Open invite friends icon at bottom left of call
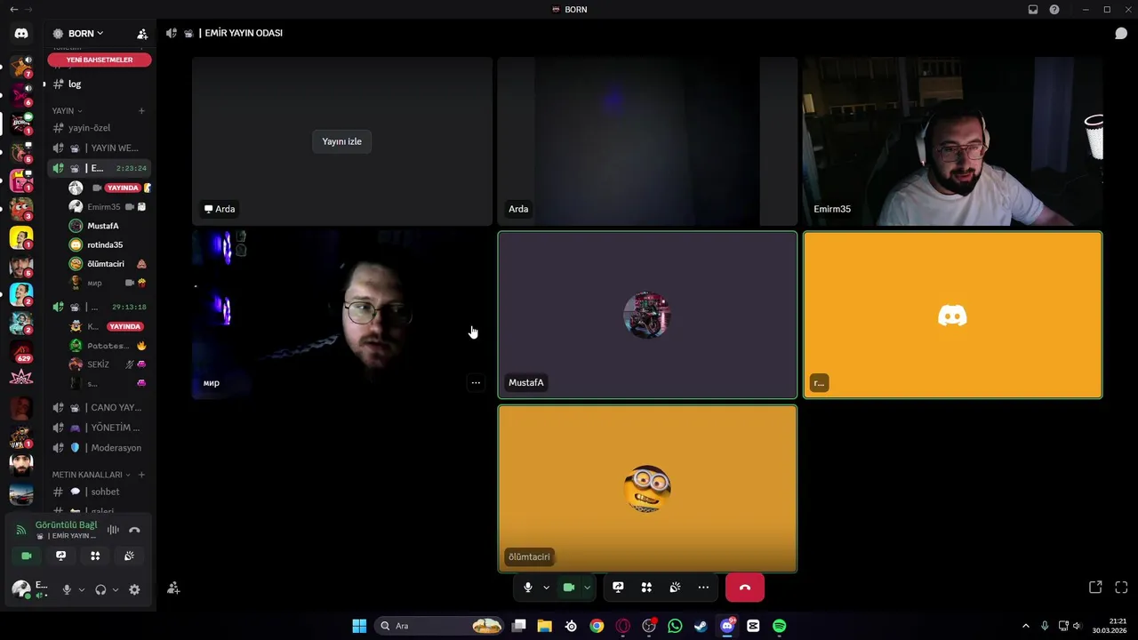This screenshot has height=640, width=1138. 173,588
